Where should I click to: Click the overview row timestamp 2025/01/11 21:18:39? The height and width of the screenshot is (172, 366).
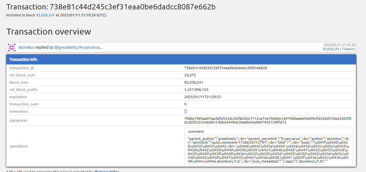coord(340,45)
